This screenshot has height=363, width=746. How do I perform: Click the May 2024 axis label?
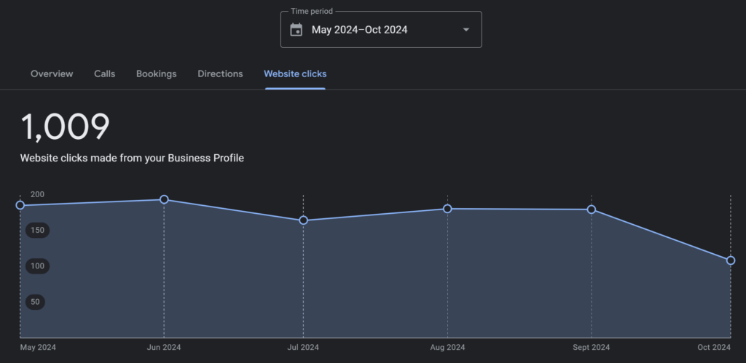(38, 347)
